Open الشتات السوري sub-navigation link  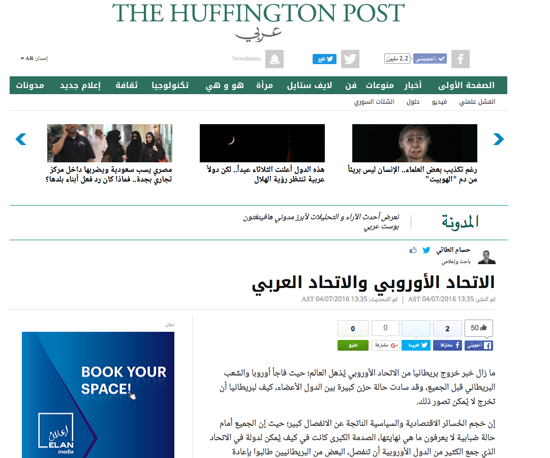click(x=374, y=102)
